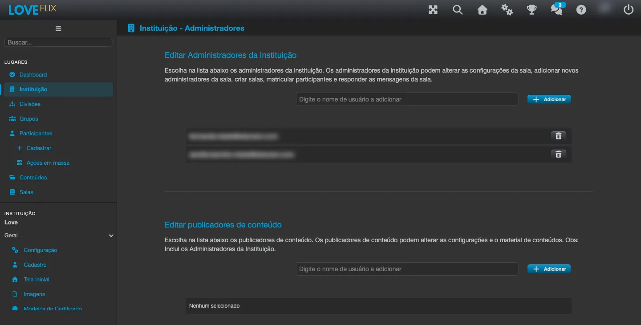Focus administrator username input field
Screen dimensions: 641x325
407,99
